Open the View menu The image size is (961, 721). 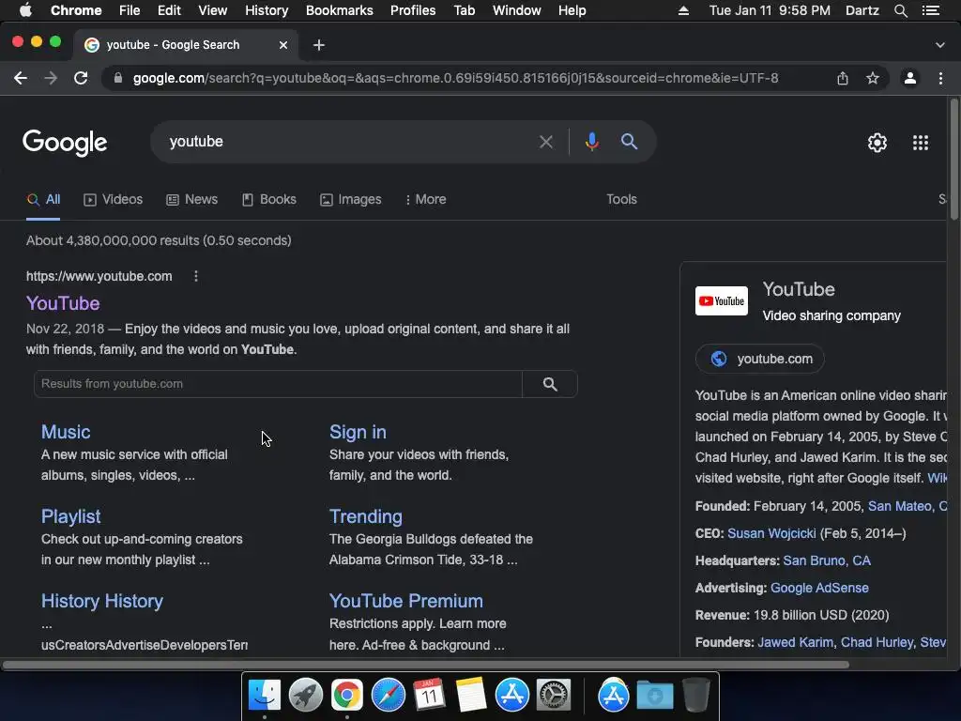tap(213, 10)
